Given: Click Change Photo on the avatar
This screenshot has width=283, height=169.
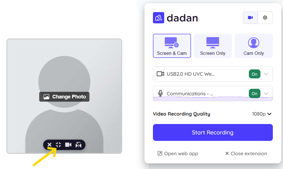Looking at the screenshot, I should pyautogui.click(x=64, y=97).
